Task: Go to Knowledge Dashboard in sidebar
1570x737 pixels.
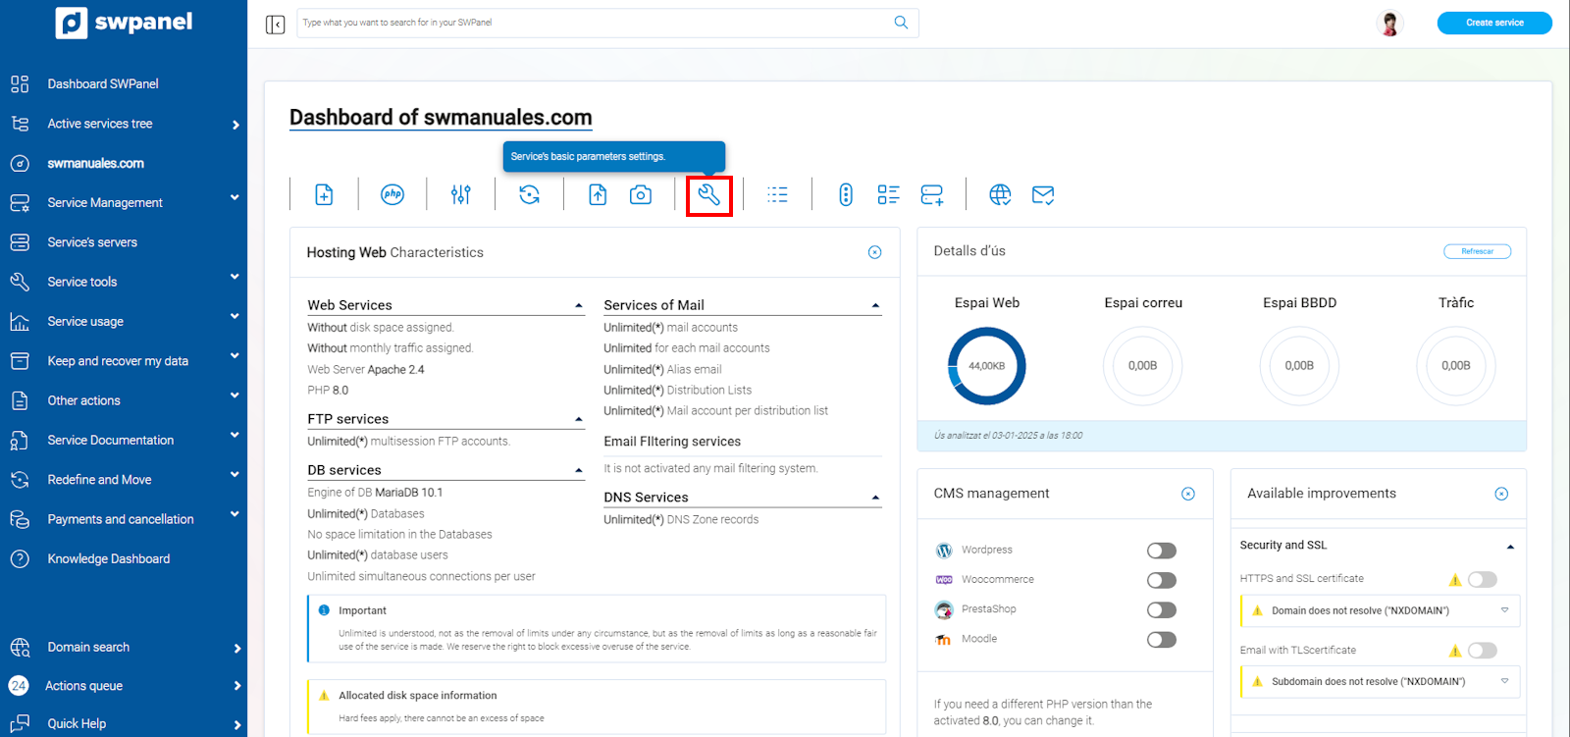Action: click(108, 558)
